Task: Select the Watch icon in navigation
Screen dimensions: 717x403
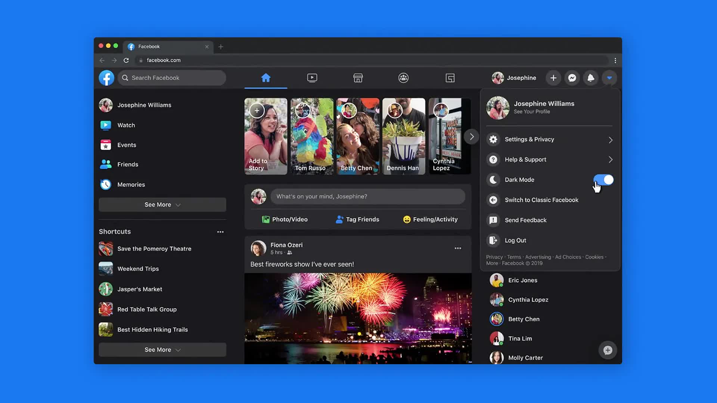Action: tap(312, 77)
